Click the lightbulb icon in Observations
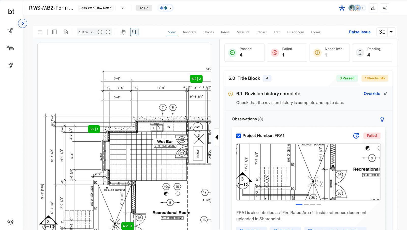 click(382, 119)
